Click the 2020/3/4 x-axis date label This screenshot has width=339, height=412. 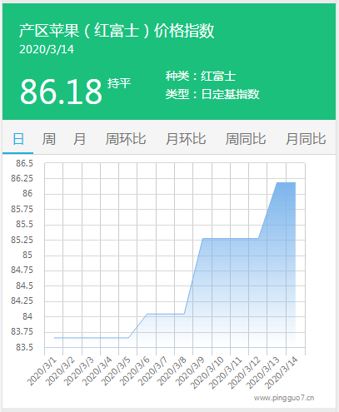pyautogui.click(x=97, y=371)
